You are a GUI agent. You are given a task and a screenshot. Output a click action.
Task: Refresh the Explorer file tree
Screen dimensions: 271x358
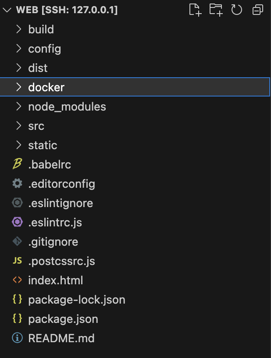[237, 10]
